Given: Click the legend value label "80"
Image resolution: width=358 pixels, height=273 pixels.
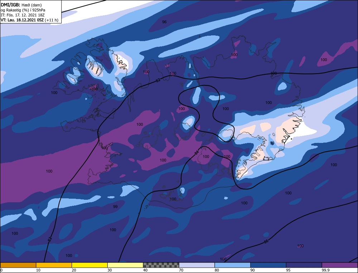Looking at the screenshot, I should [x=217, y=270].
